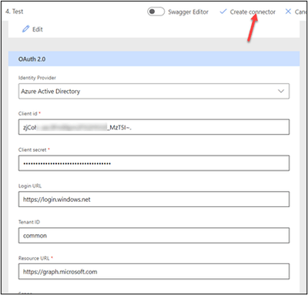
Task: Click the Client id label
Action: click(28, 113)
